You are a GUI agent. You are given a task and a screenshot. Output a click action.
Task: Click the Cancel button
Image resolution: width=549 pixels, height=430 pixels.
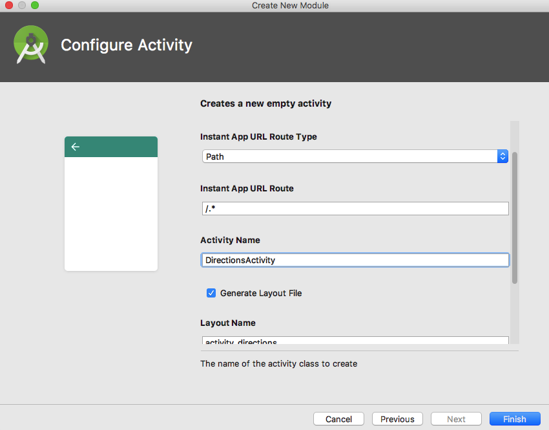pyautogui.click(x=338, y=419)
